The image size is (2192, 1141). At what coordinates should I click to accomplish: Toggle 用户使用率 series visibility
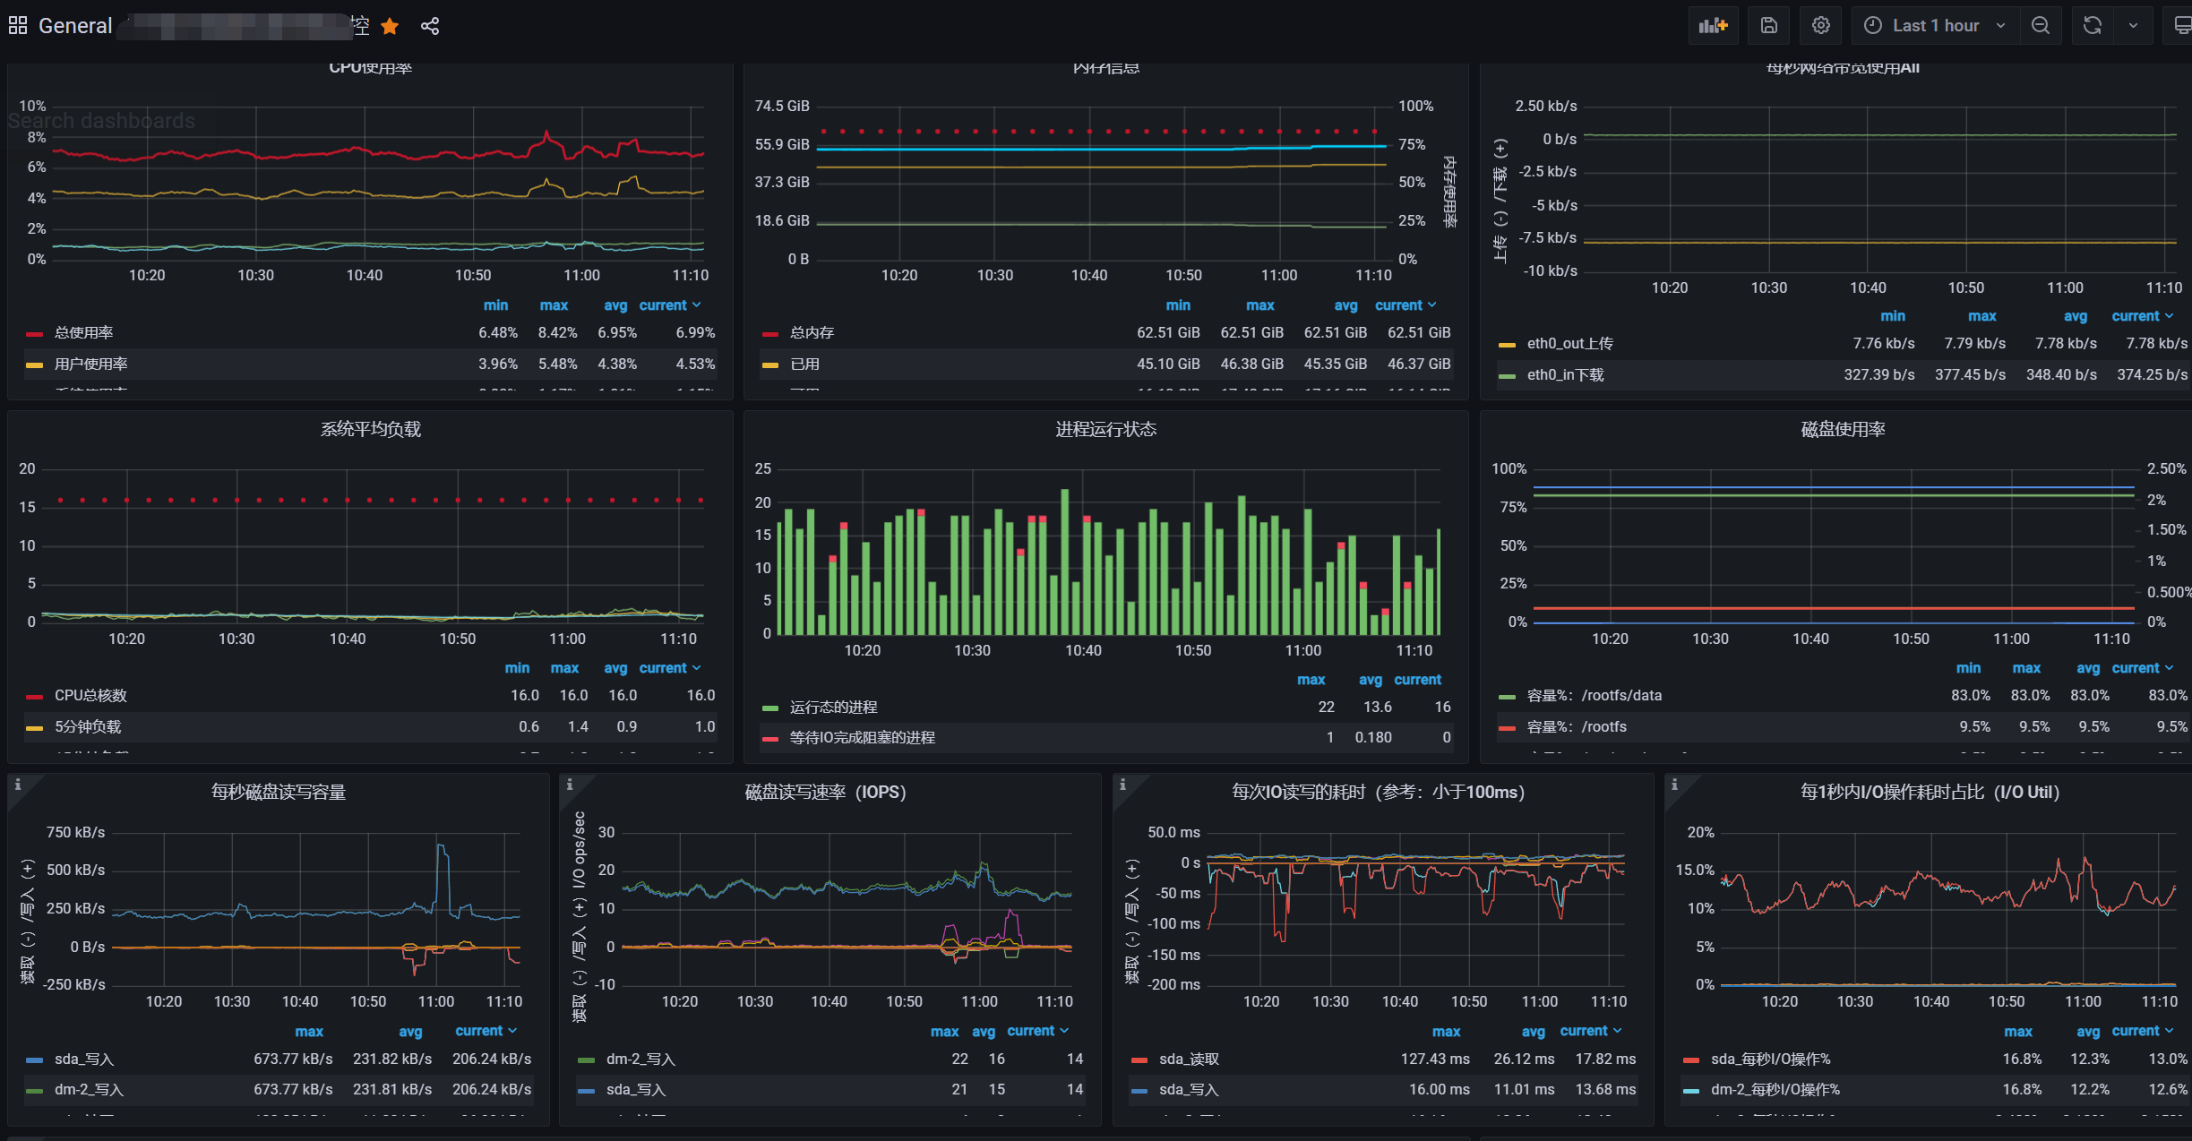(x=90, y=364)
